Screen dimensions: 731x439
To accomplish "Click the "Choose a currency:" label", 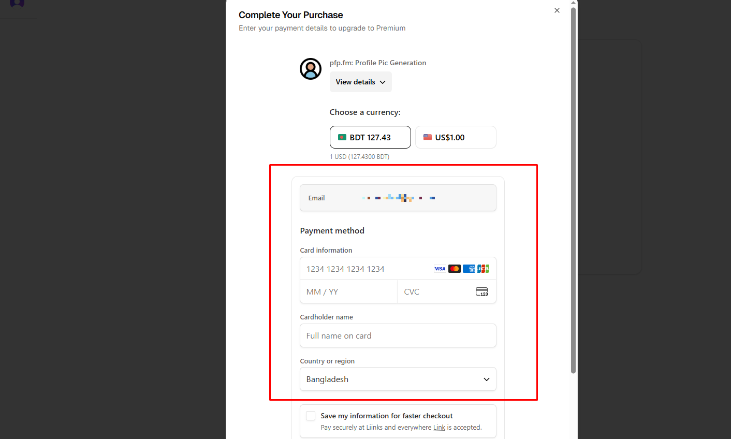I will (x=365, y=112).
